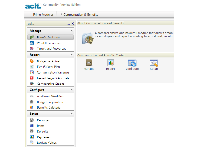Click the Five (5) Year Plan icon

pos(32,67)
